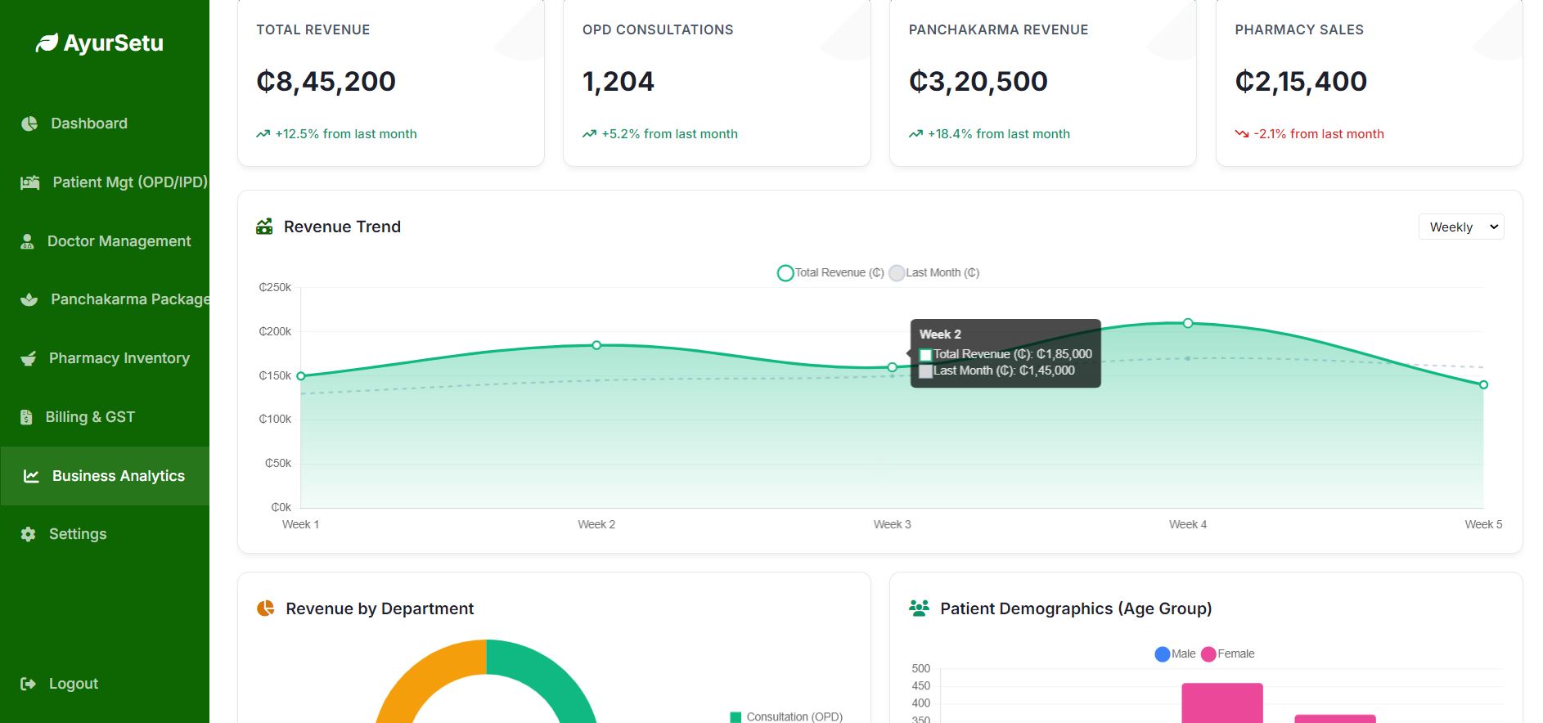Image resolution: width=1543 pixels, height=723 pixels.
Task: Click the Logout link
Action: click(x=73, y=684)
